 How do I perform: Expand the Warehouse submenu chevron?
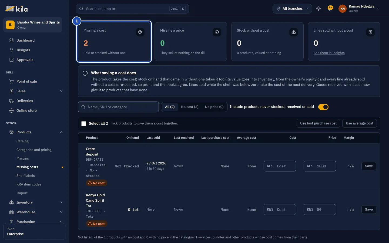[61, 212]
